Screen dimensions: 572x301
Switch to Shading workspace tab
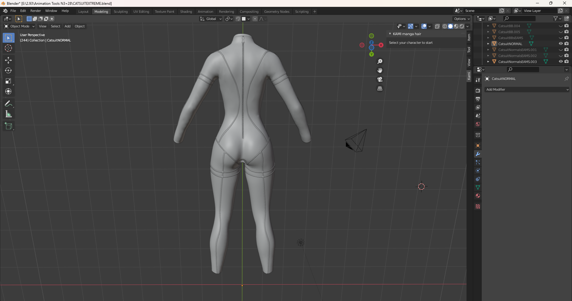(186, 12)
